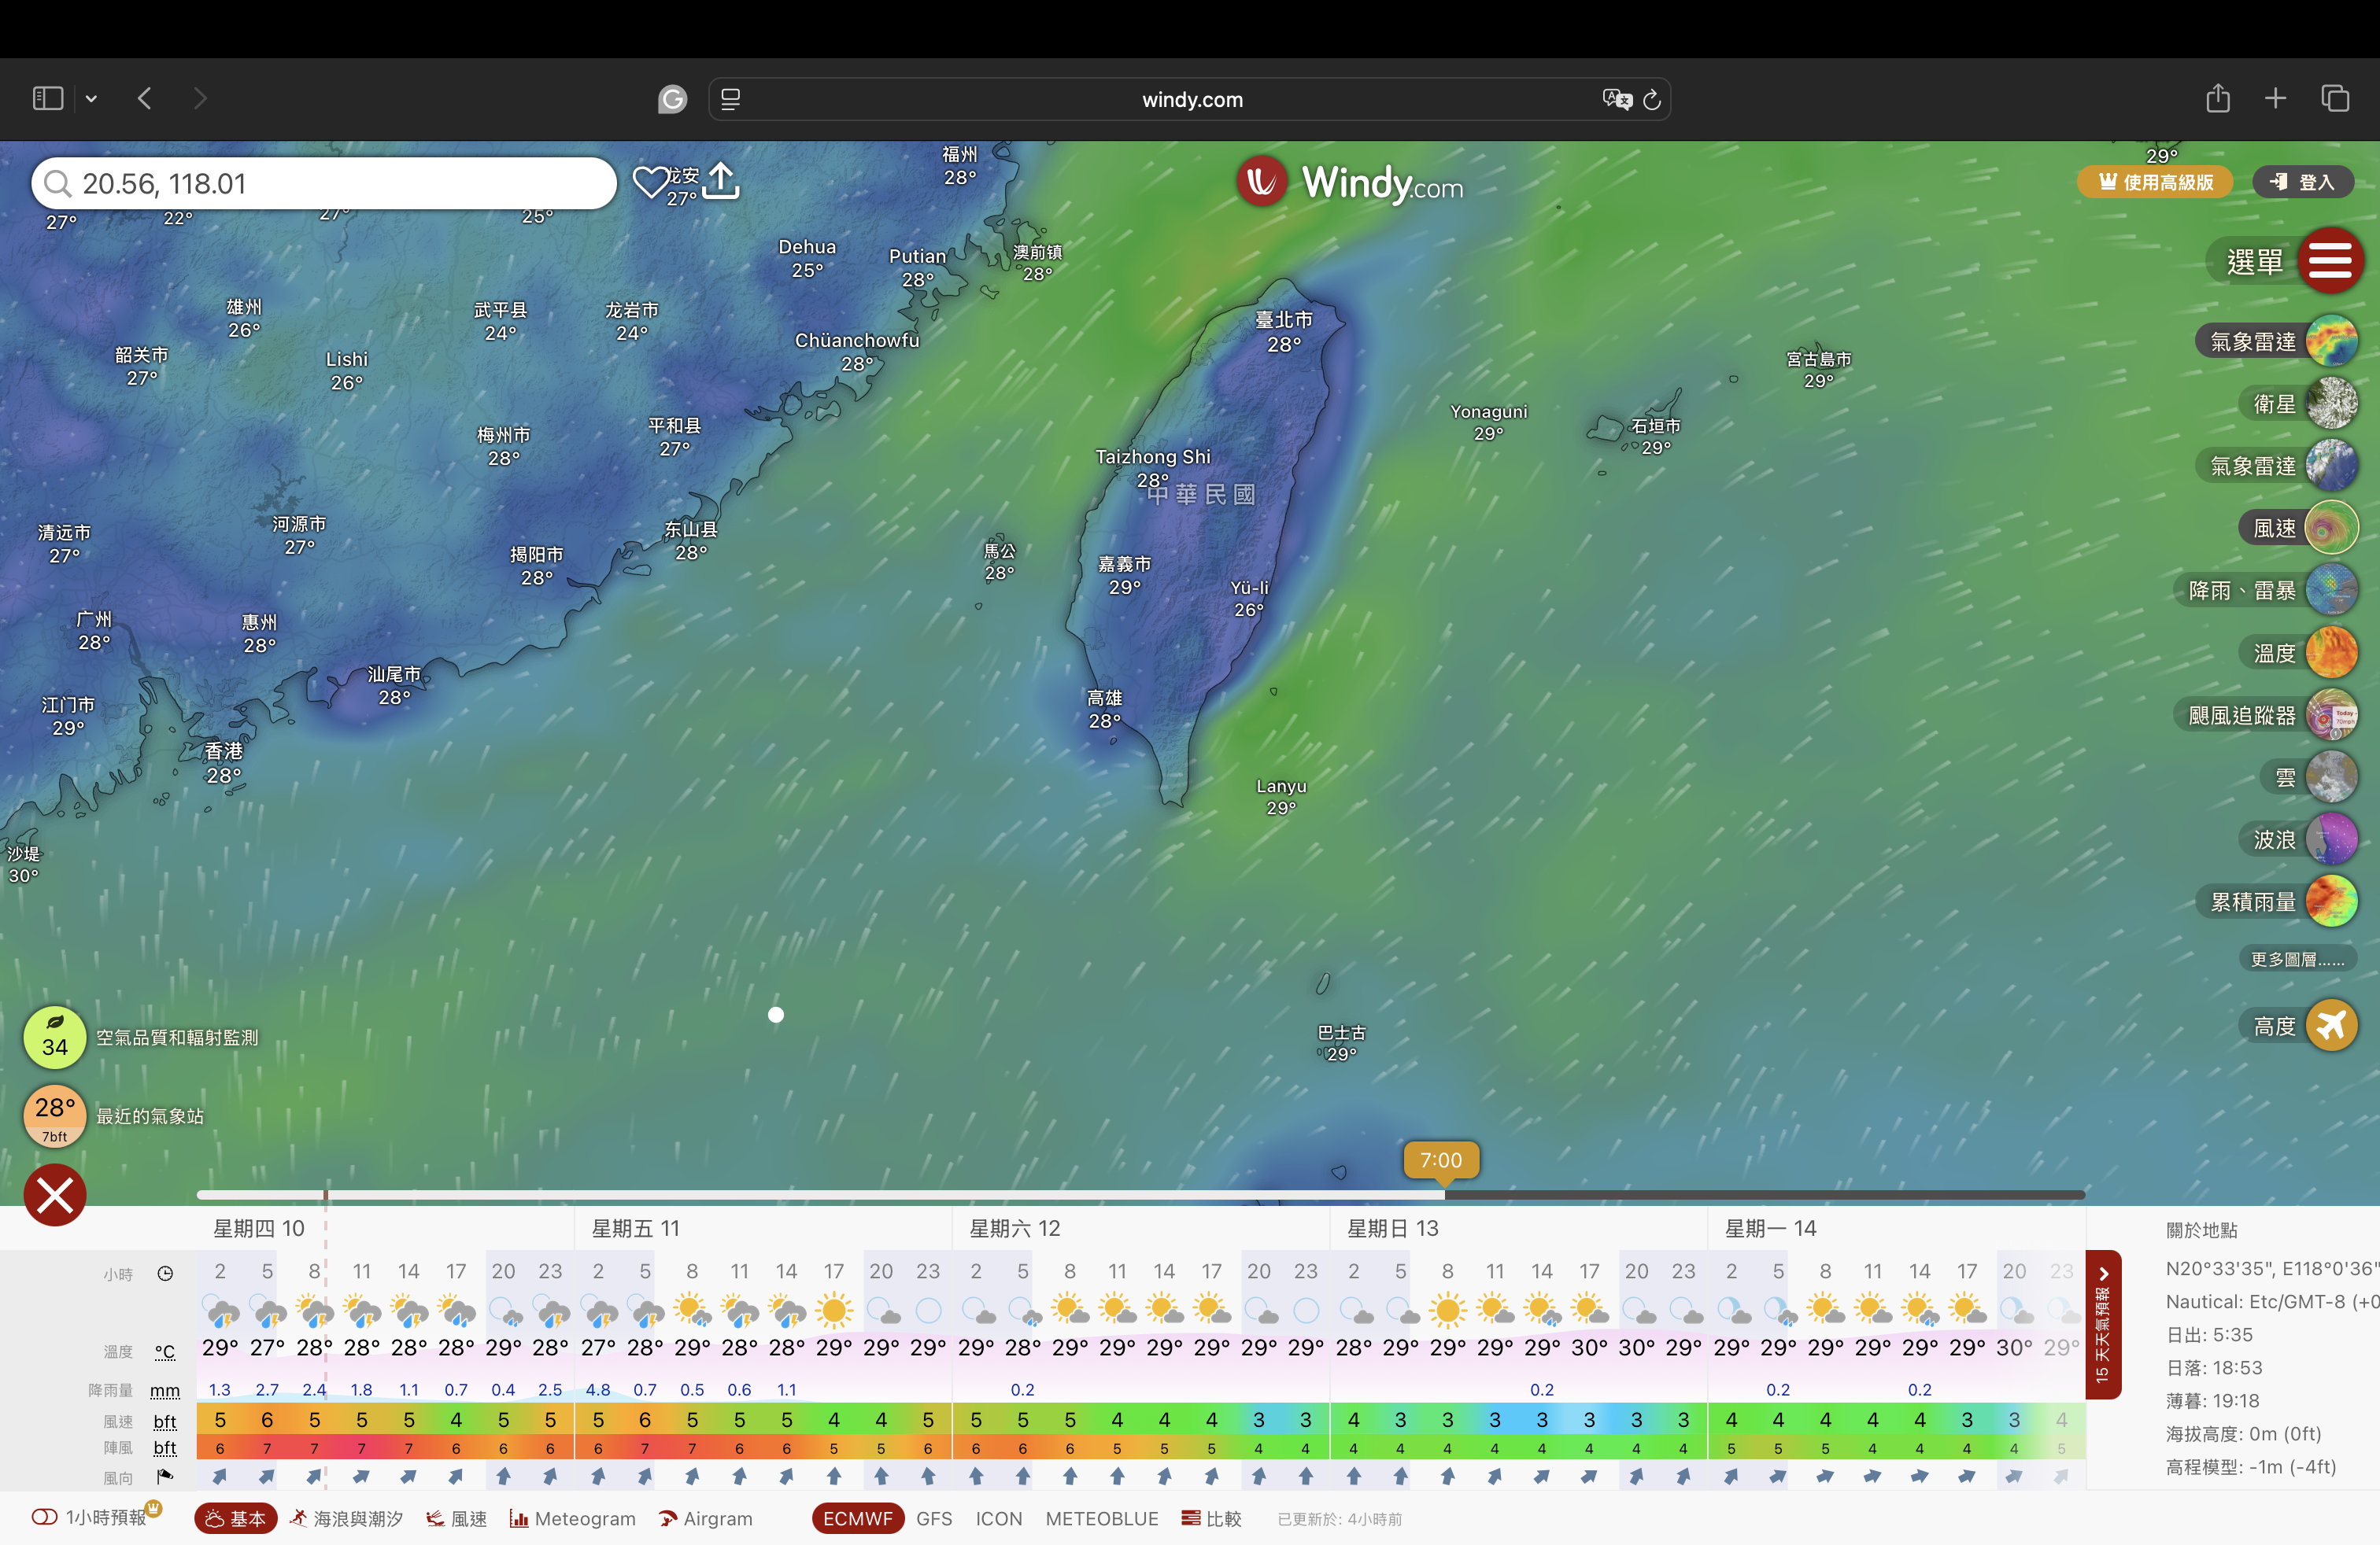Click the waves layer icon

[x=2331, y=839]
